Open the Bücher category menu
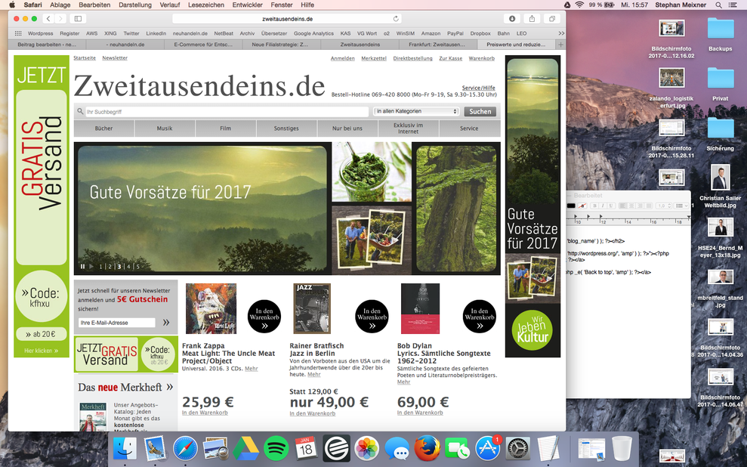 [104, 128]
